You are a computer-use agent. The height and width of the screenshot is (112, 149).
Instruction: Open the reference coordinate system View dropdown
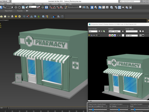33,7
